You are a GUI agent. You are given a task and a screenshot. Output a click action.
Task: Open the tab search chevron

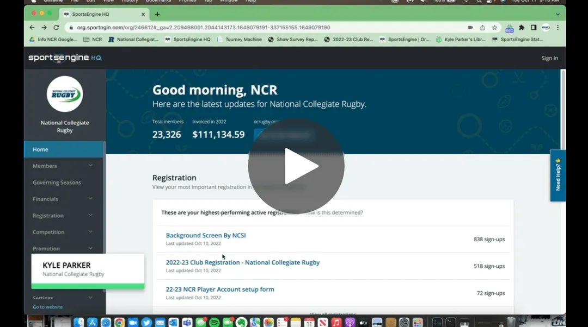[558, 14]
